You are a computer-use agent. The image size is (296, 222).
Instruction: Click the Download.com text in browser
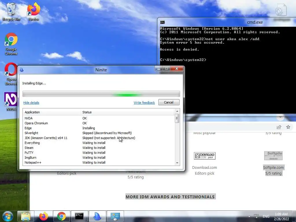tap(204, 167)
